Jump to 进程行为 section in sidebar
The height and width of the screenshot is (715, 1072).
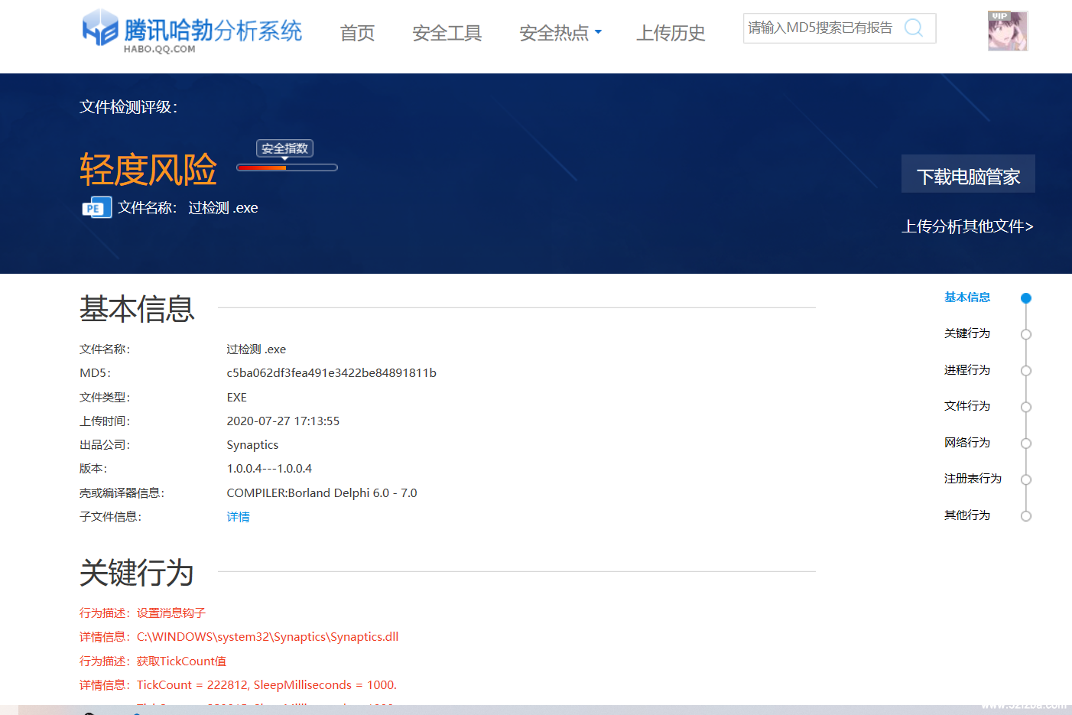(x=967, y=370)
